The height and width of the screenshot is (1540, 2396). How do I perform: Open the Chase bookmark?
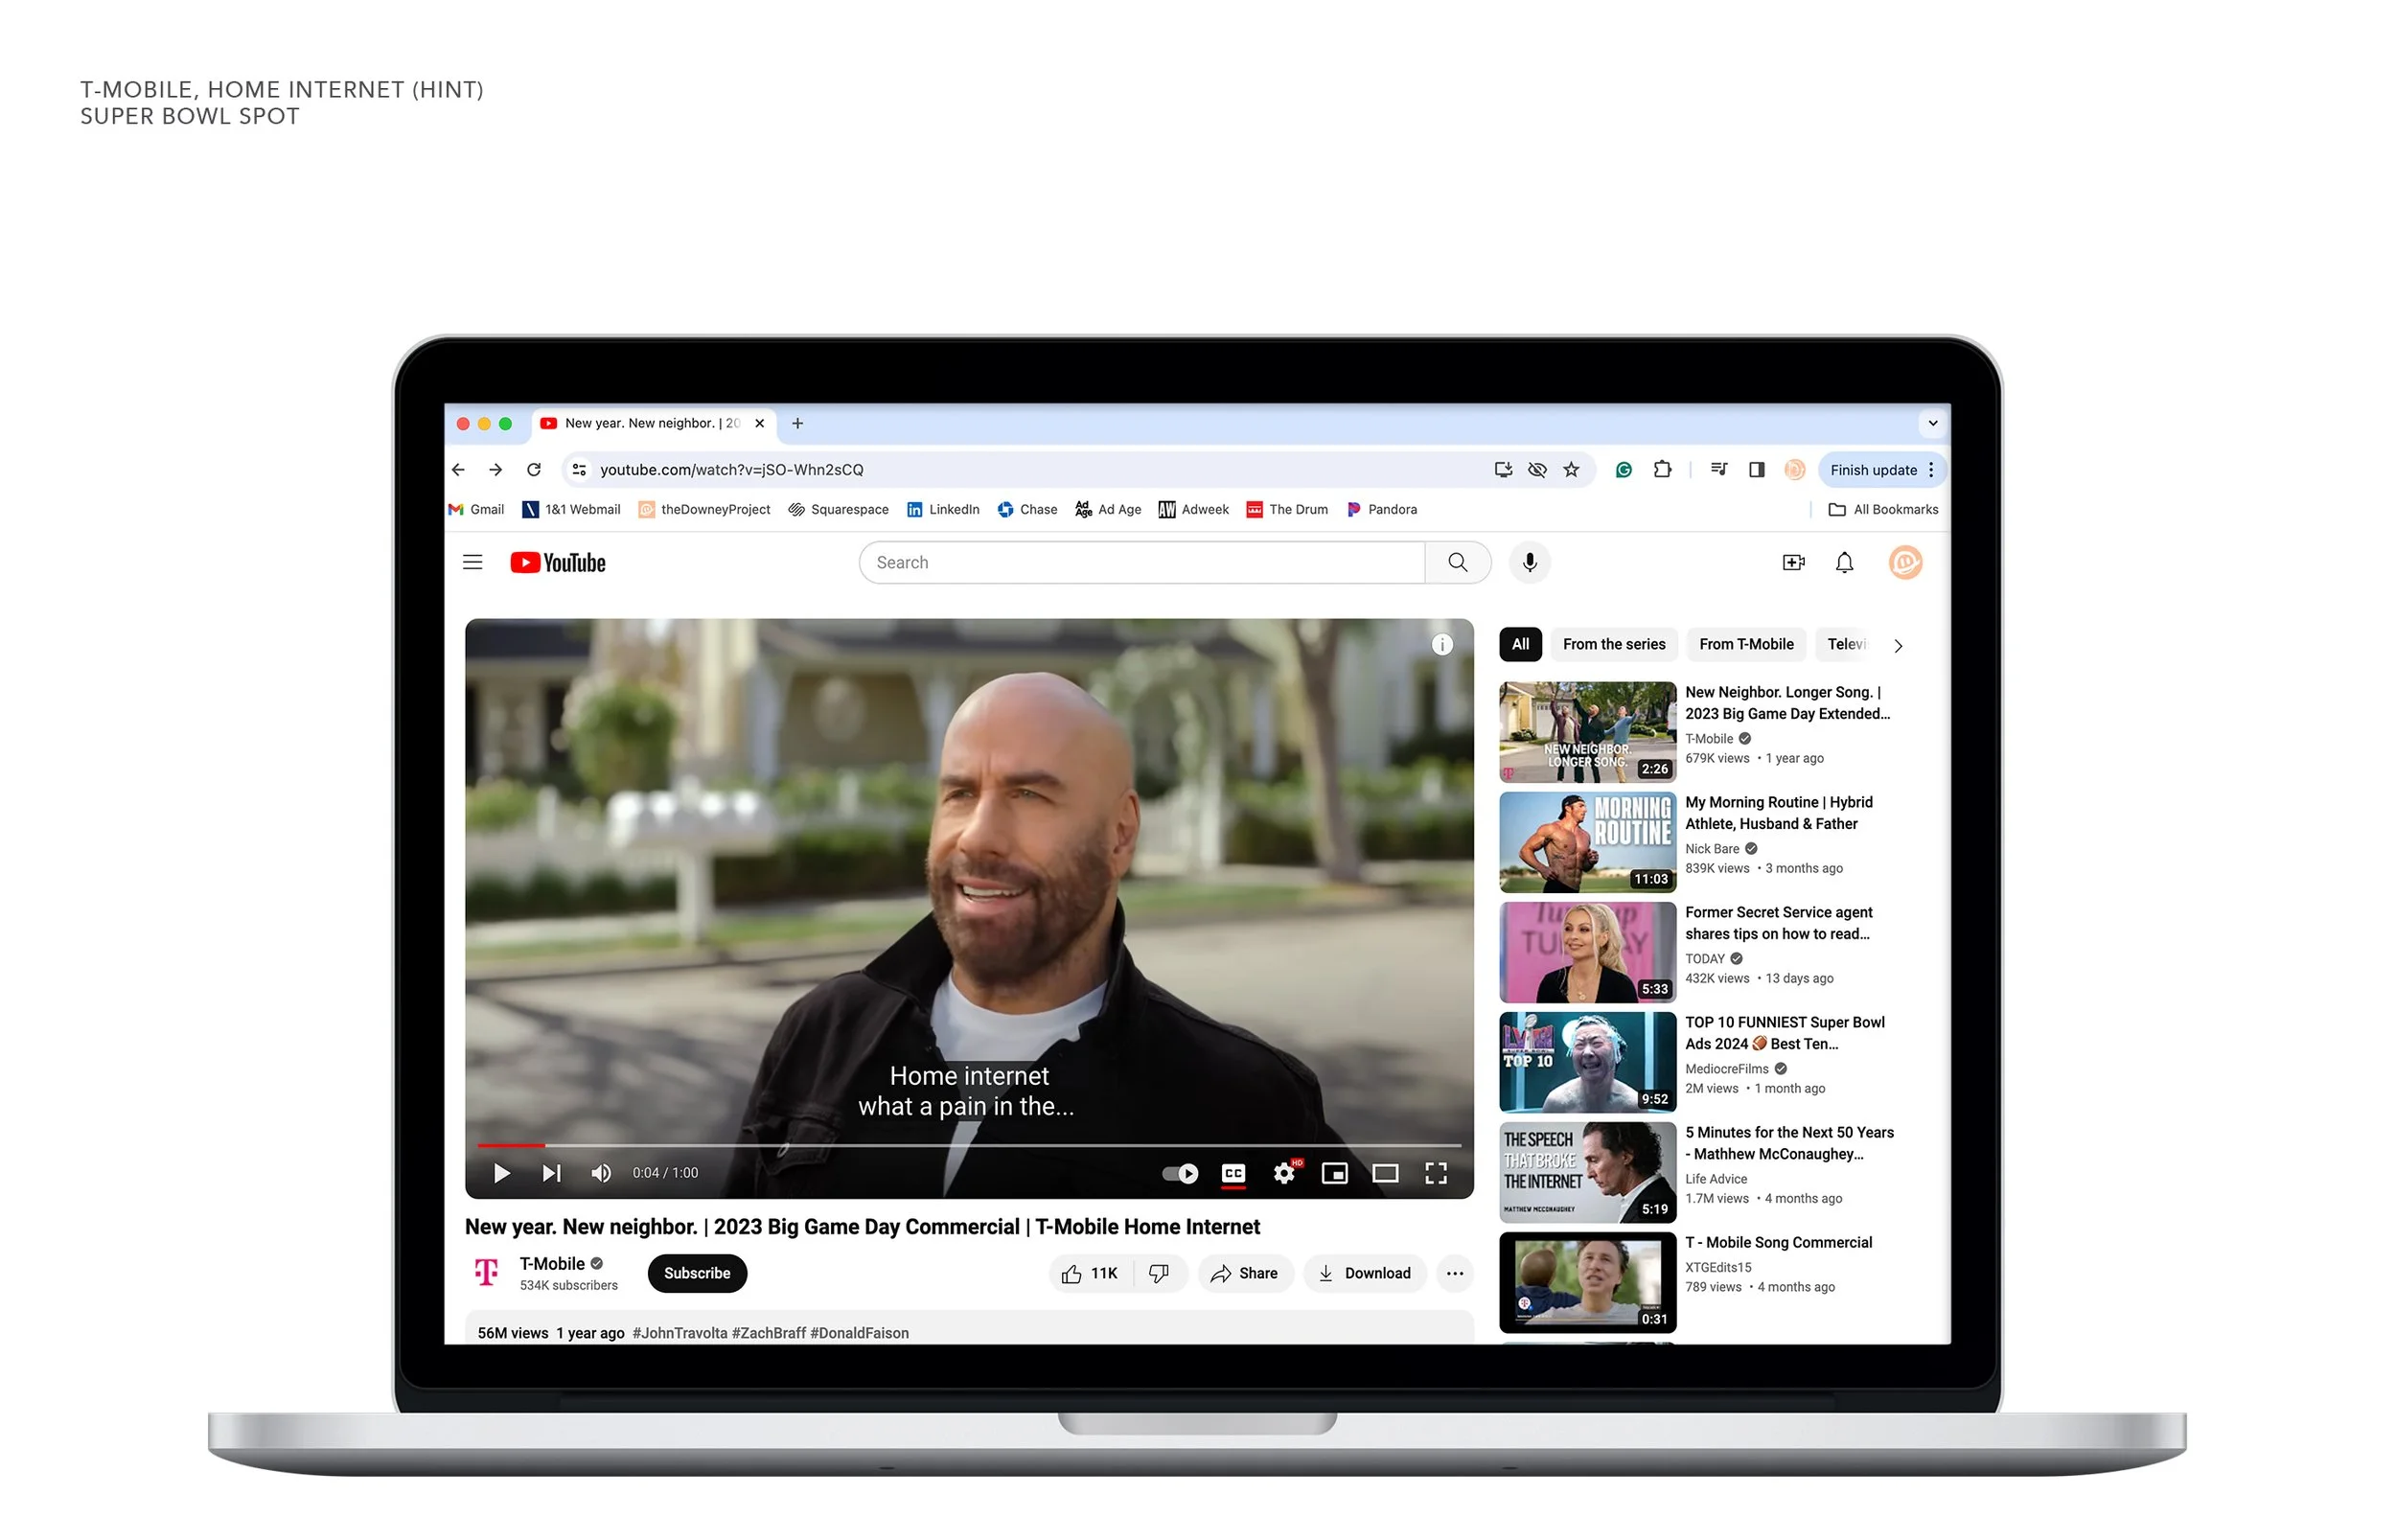[1026, 509]
